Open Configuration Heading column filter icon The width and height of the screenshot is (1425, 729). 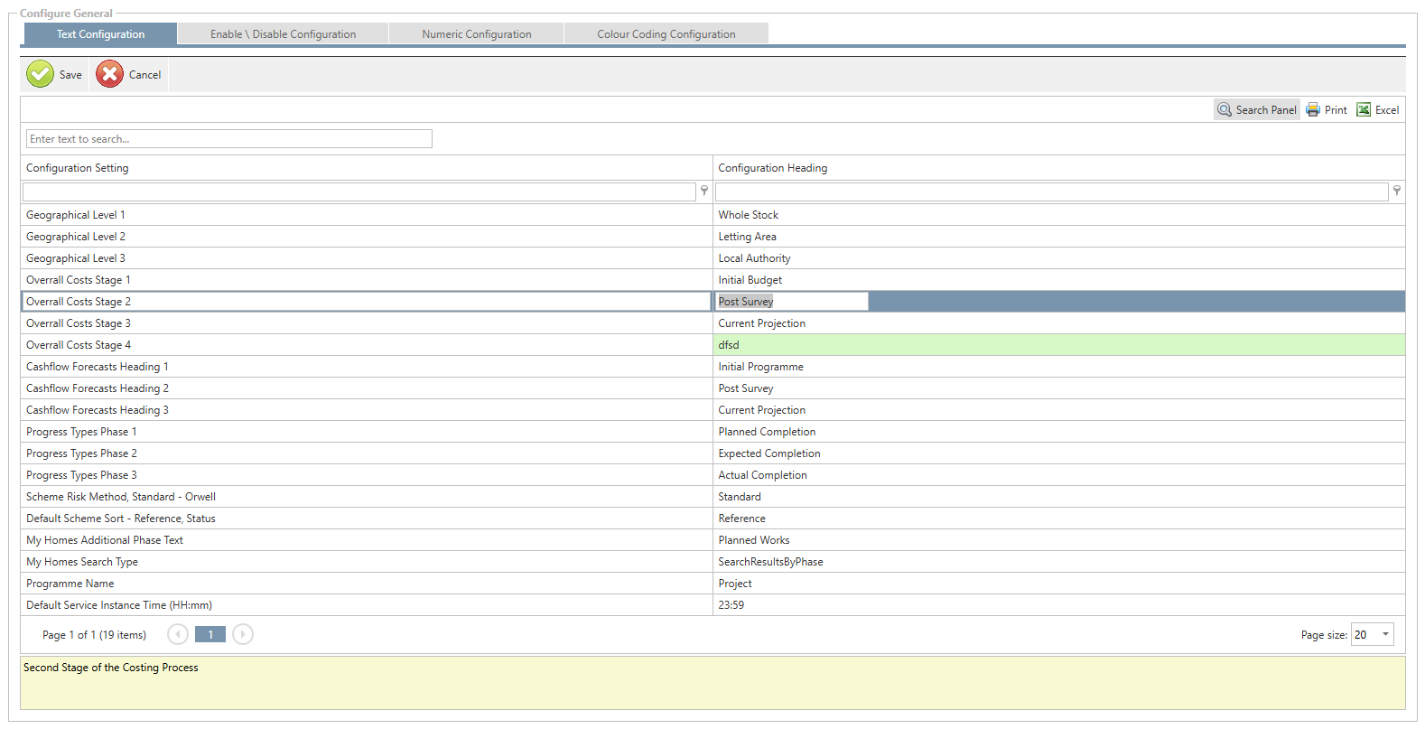[x=1396, y=191]
